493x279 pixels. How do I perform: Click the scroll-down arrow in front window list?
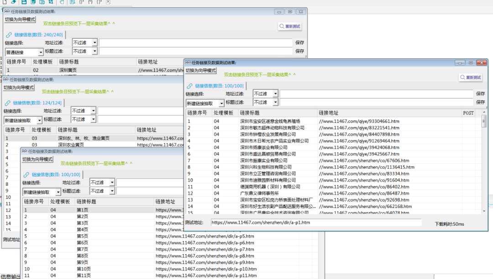tap(484, 211)
